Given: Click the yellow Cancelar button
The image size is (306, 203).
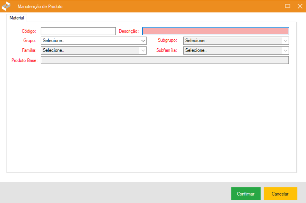Looking at the screenshot, I should (x=280, y=194).
